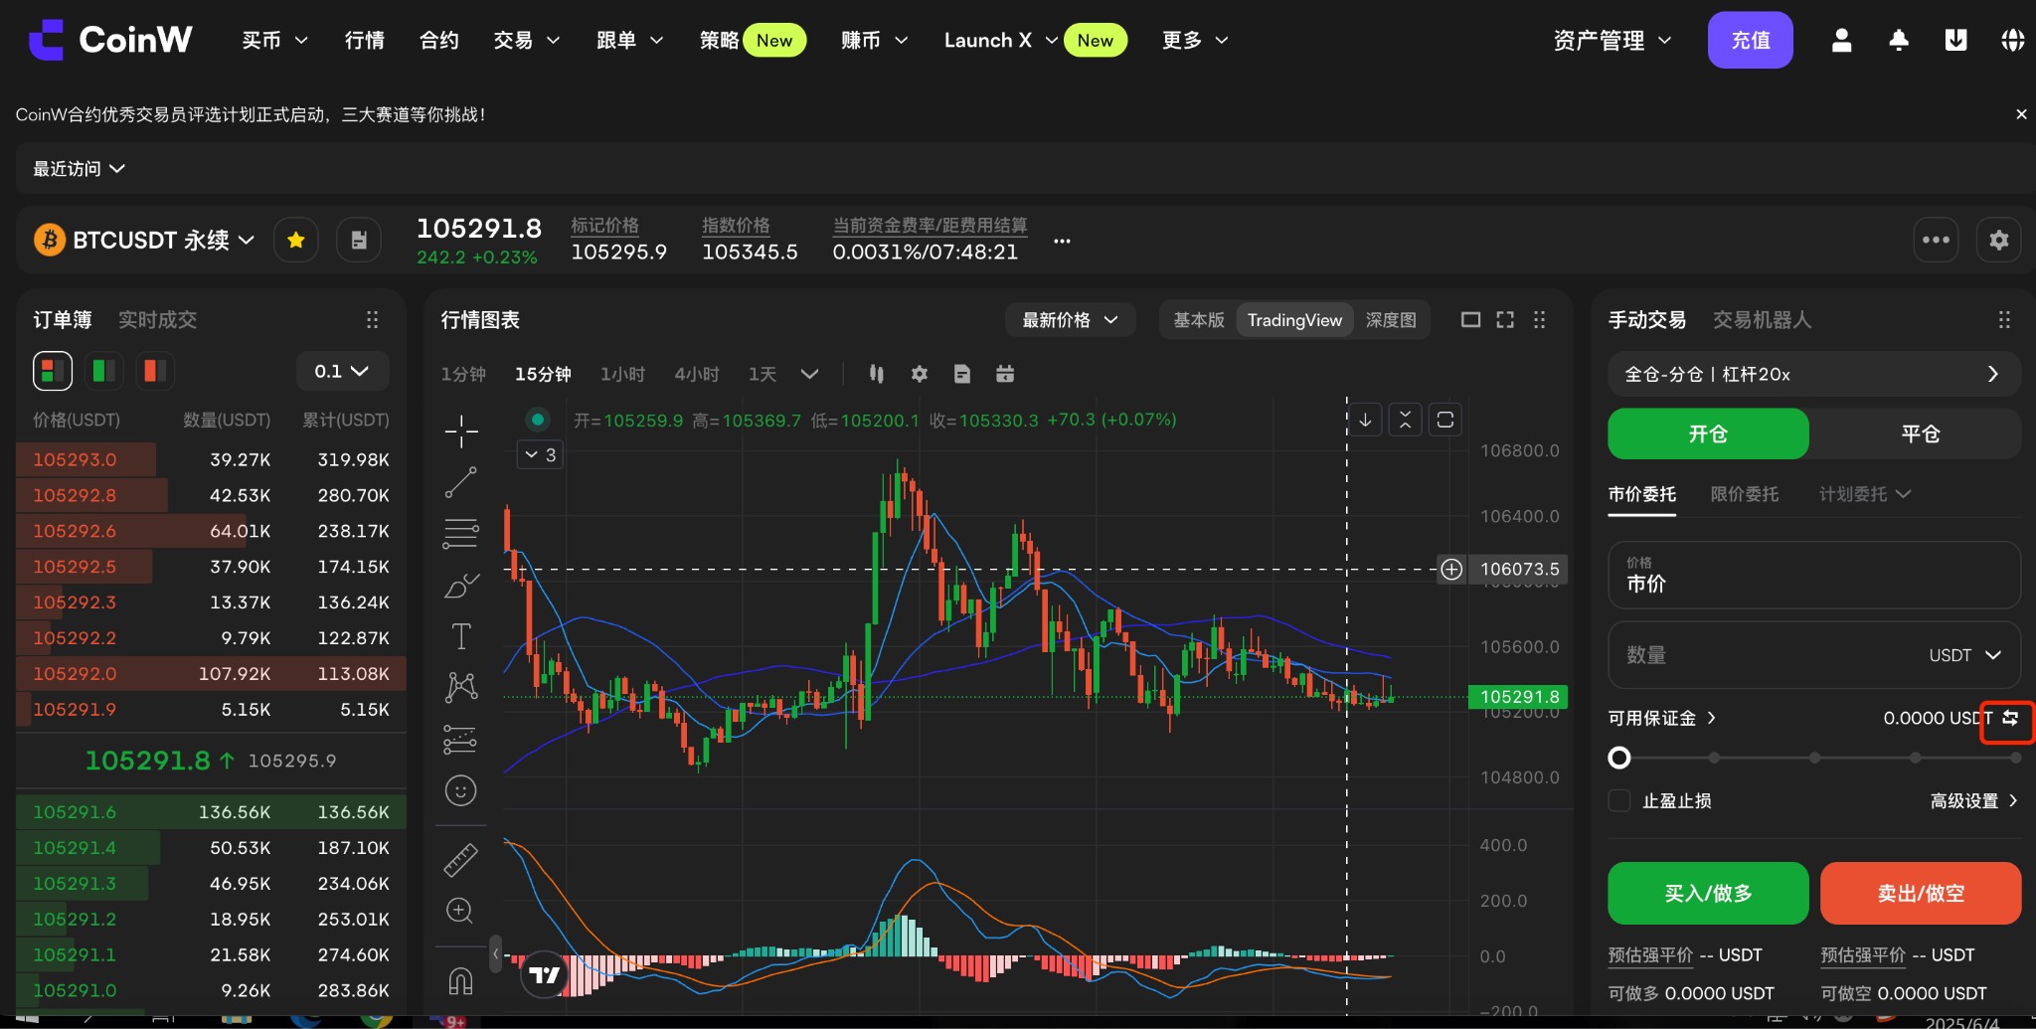The height and width of the screenshot is (1029, 2036).
Task: Switch to 开仓 open position mode
Action: pos(1708,433)
